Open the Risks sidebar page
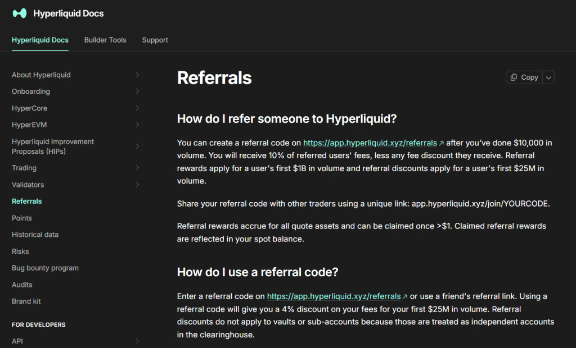This screenshot has height=348, width=576. pos(20,251)
